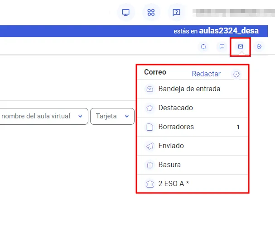Screen dimensions: 275x225
Task: Open Bandeja de entrada folder
Action: click(x=193, y=89)
